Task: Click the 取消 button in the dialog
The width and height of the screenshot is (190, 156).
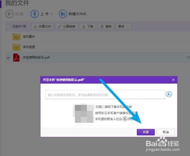Action: point(166,132)
